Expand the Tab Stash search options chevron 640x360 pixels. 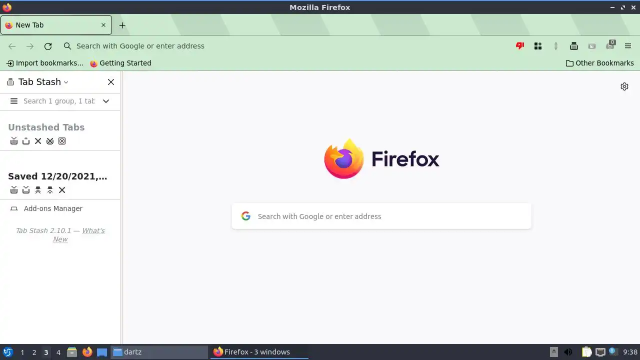(106, 101)
